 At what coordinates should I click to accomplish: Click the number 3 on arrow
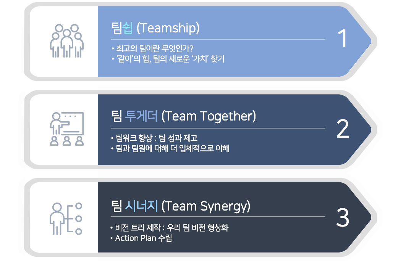click(x=343, y=217)
